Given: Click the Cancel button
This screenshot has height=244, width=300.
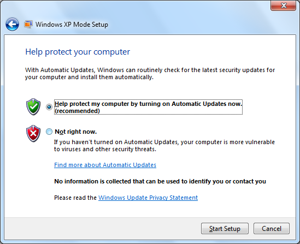Looking at the screenshot, I should 272,229.
